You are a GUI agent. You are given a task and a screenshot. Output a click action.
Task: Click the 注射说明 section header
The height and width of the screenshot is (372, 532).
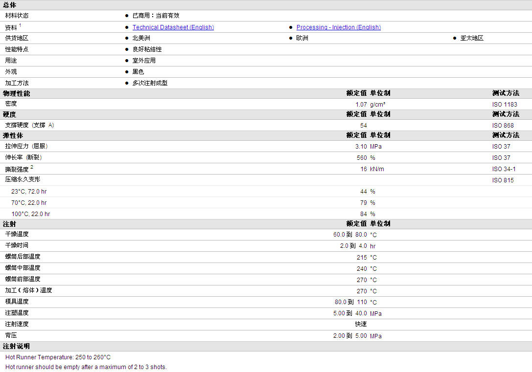tap(16, 346)
